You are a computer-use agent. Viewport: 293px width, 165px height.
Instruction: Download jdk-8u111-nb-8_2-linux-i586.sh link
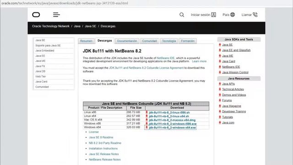pos(169,113)
